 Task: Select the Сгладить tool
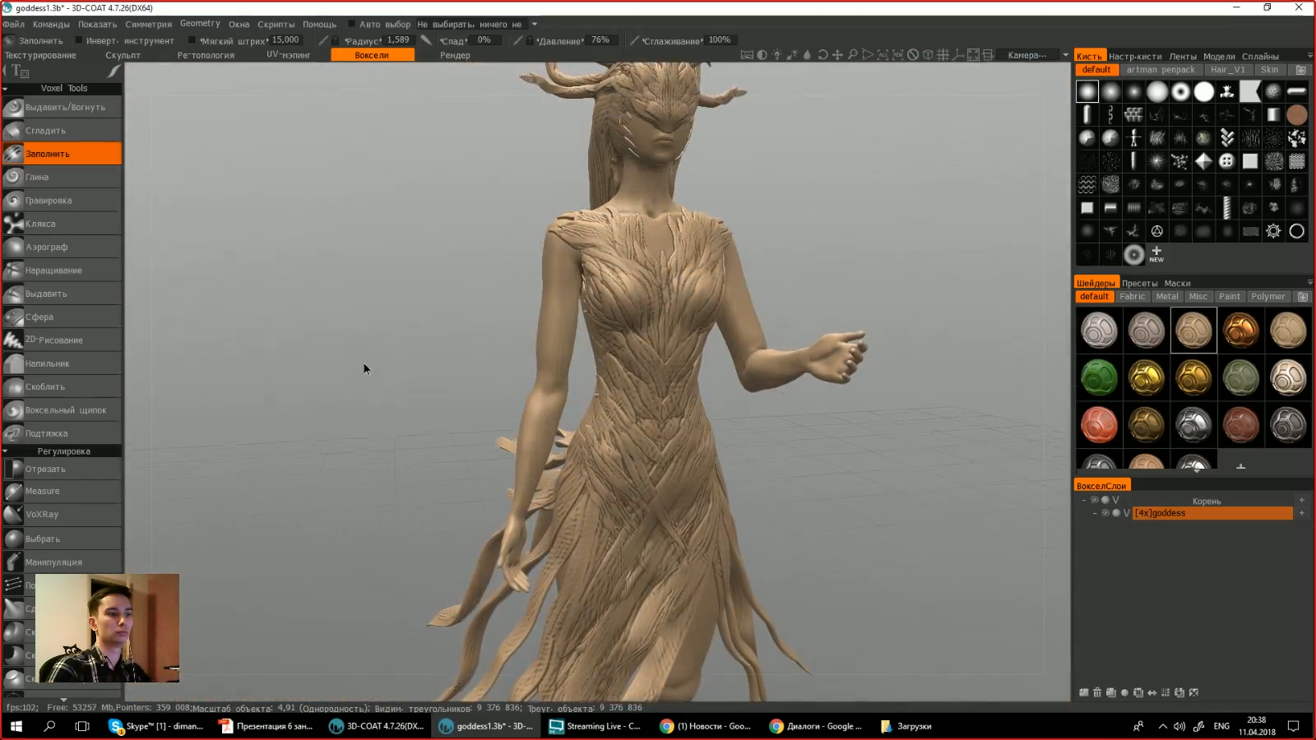pos(62,131)
